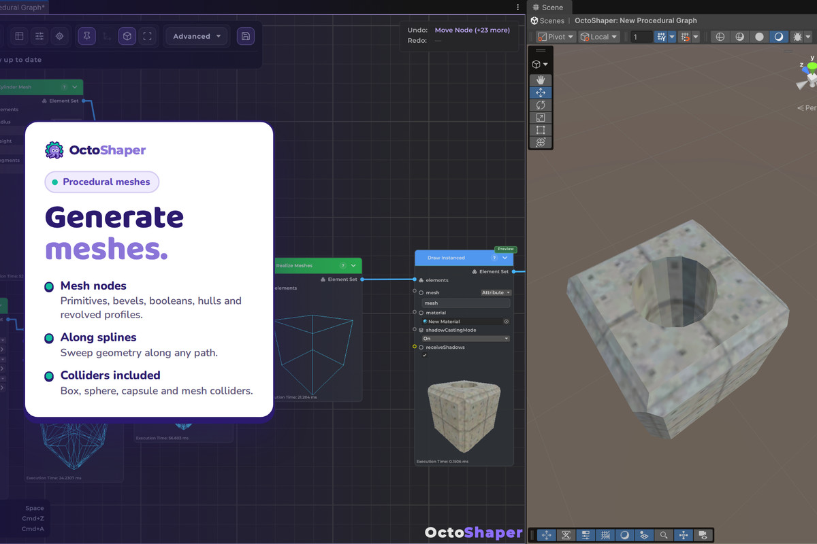Select wireframe sphere draw mode icon
817x544 pixels.
coord(720,37)
